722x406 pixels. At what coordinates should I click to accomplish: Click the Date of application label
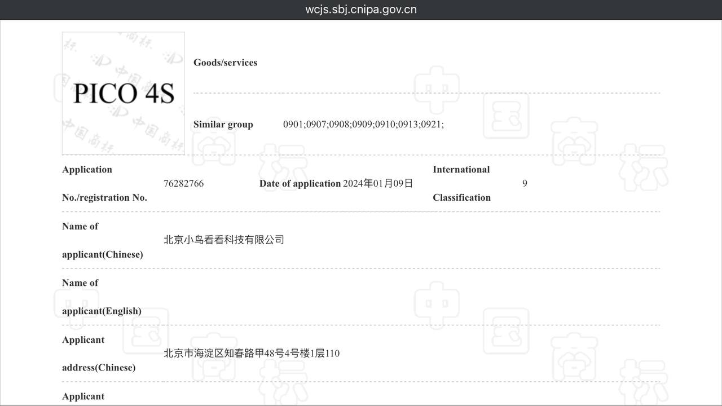click(300, 184)
